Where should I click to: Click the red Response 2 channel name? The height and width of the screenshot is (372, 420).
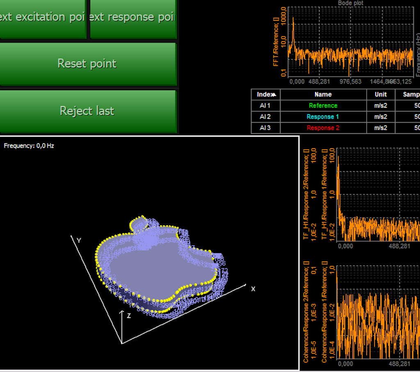click(x=323, y=128)
